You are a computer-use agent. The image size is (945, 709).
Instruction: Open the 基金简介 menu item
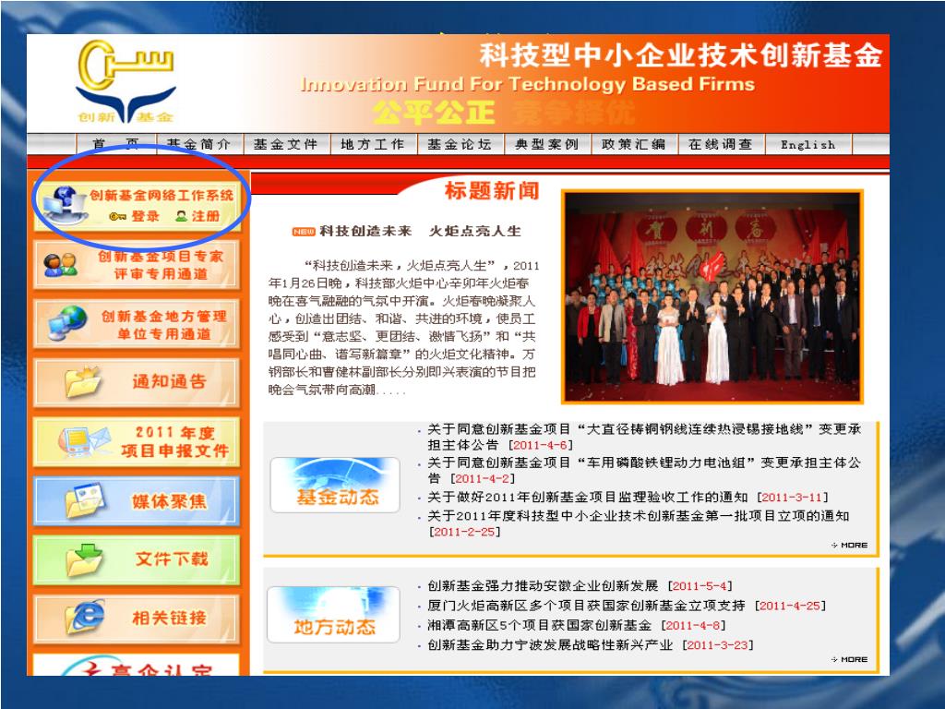[x=199, y=144]
